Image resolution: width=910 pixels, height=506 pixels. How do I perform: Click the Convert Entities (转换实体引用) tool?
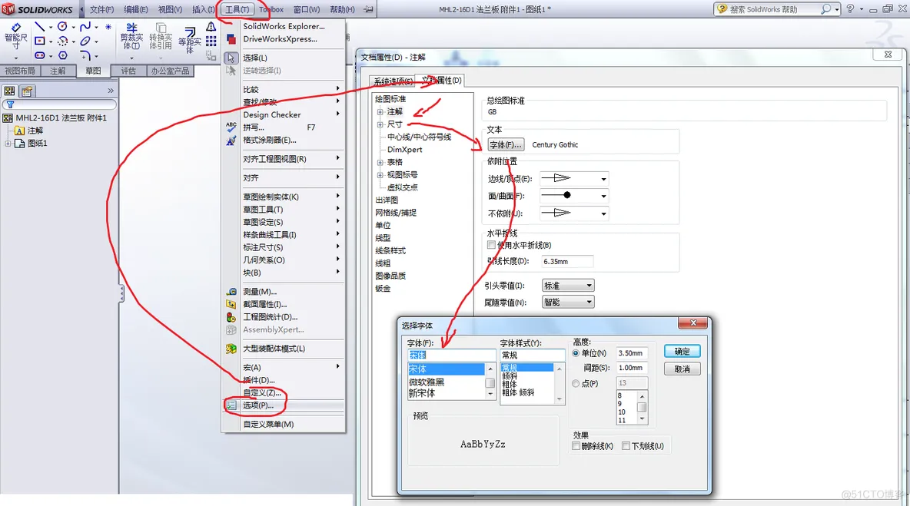[161, 36]
